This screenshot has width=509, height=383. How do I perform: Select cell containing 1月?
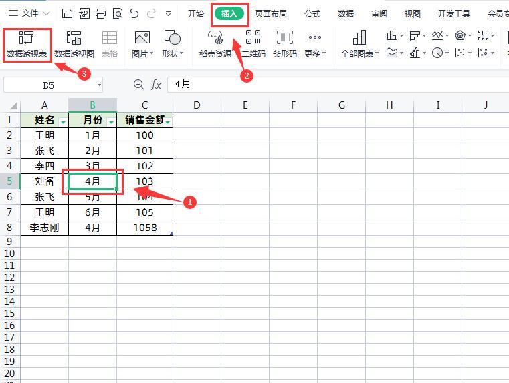(92, 135)
